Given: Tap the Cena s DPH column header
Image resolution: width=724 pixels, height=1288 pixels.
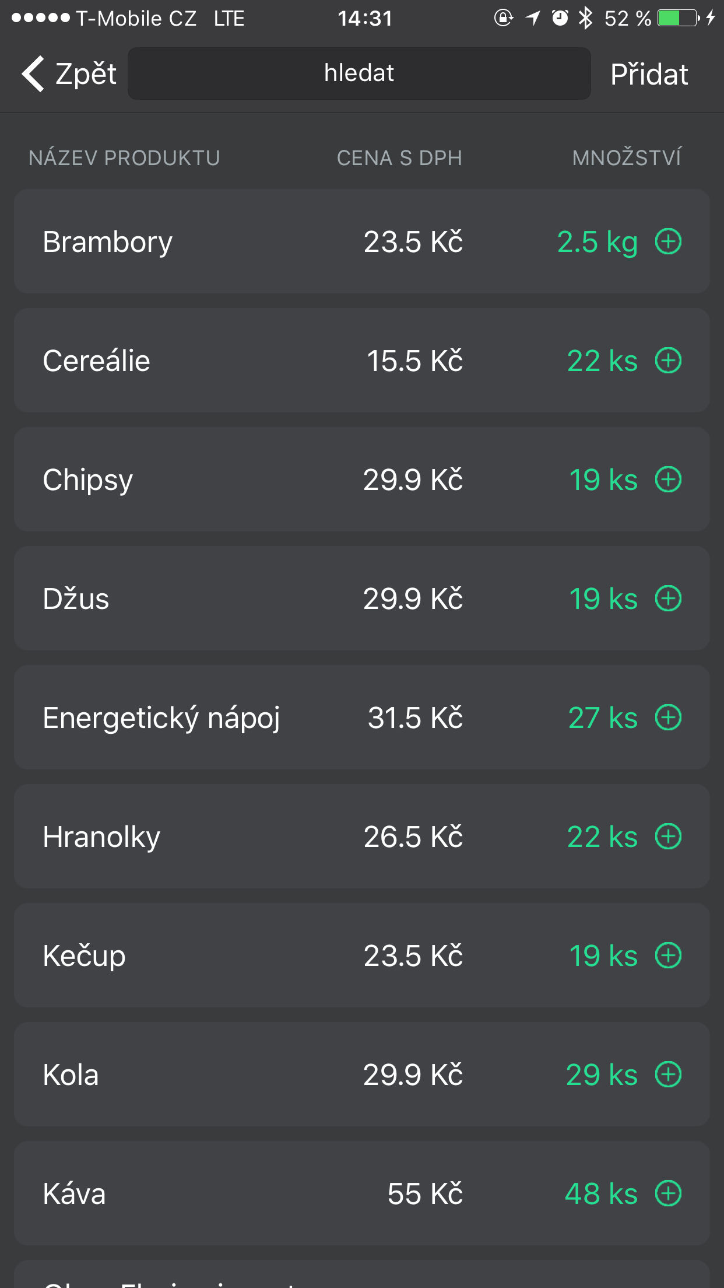Looking at the screenshot, I should [399, 157].
